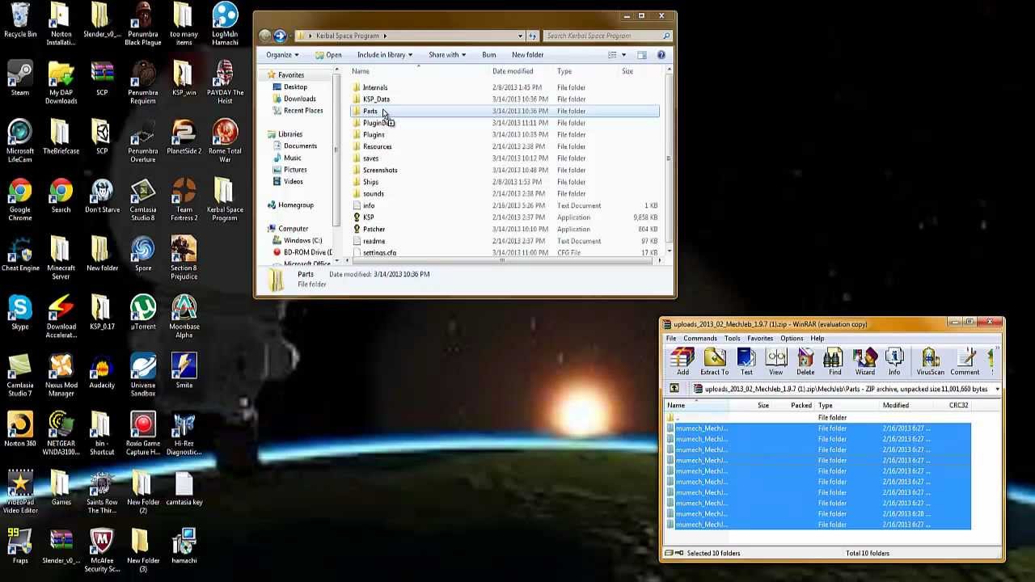Viewport: 1035px width, 582px height.
Task: Open the change view options dropdown arrow
Action: [x=623, y=55]
